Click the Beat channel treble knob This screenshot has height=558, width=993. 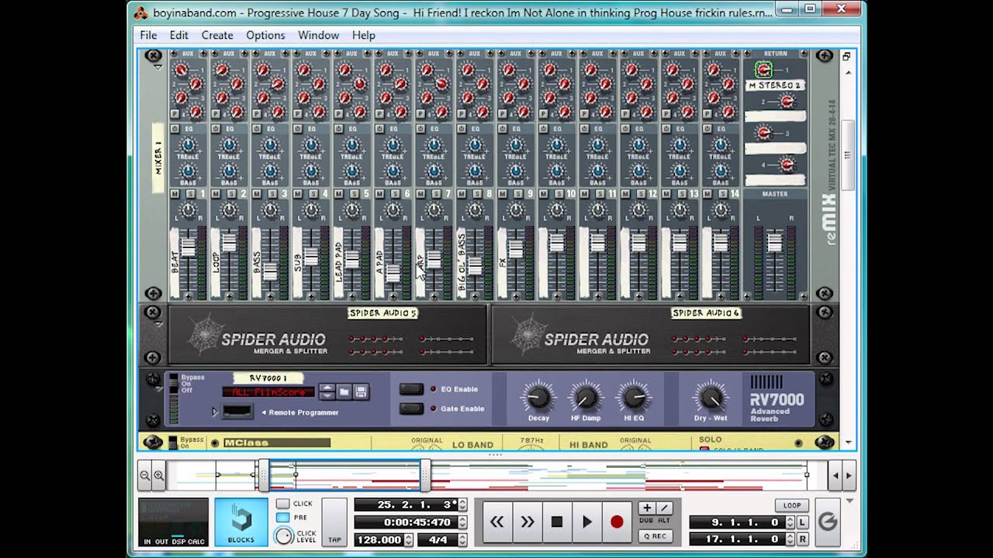189,145
